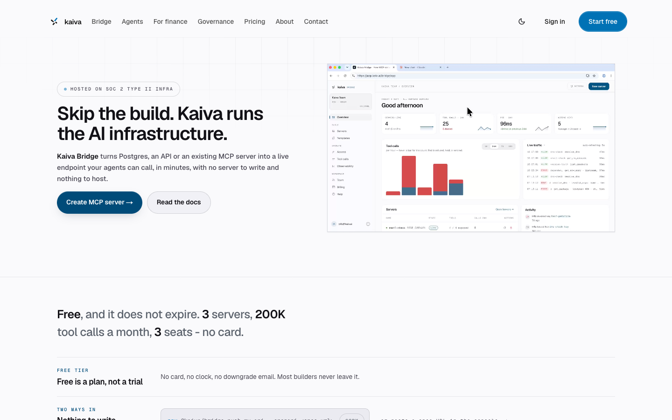This screenshot has height=420, width=672.
Task: Click the "Kaiva Bridge" bold text in description
Action: [77, 156]
